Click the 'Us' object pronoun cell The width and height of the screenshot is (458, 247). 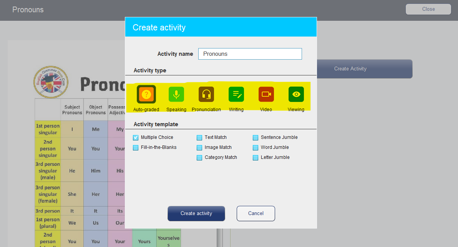pos(96,223)
